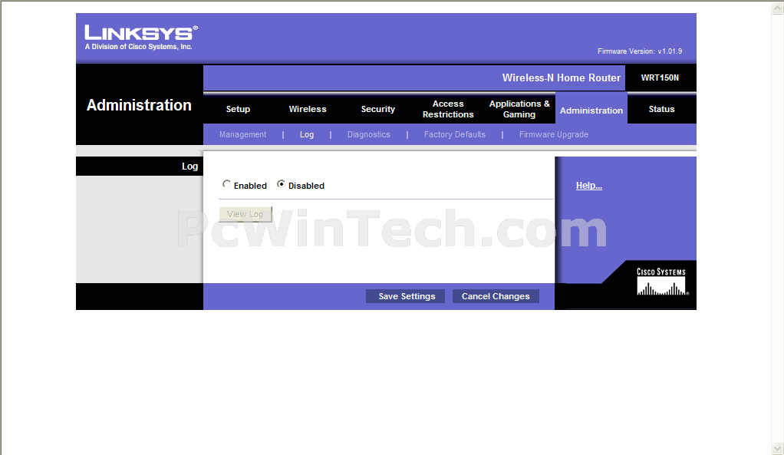Open the Diagnostics sub-tab

point(368,134)
